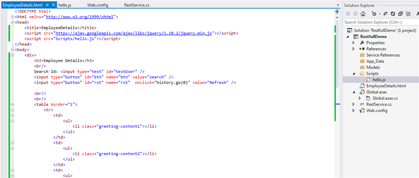This screenshot has height=178, width=419.
Task: Click the hello.js script file icon
Action: (368, 80)
